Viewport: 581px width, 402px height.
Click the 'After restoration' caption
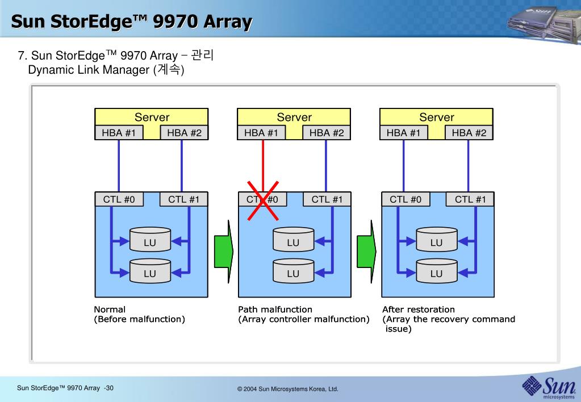point(419,309)
